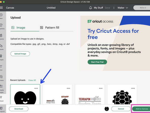
Task: Click the Canvas label
Action: coord(10,8)
